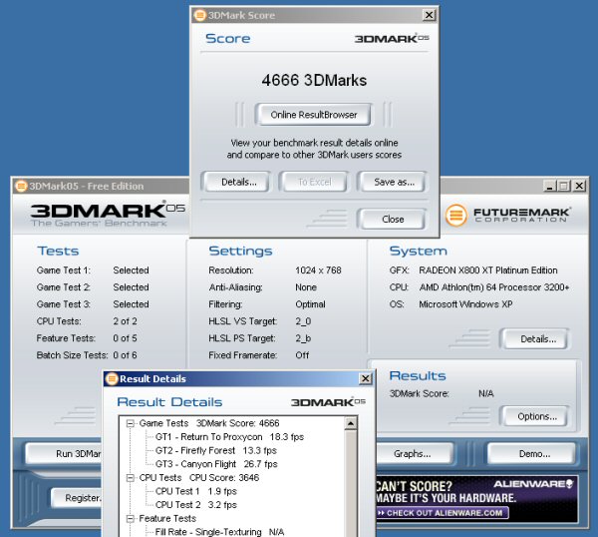Click the HLSL PS Target value 2_b
Viewport: 598px width, 537px height.
tap(303, 338)
